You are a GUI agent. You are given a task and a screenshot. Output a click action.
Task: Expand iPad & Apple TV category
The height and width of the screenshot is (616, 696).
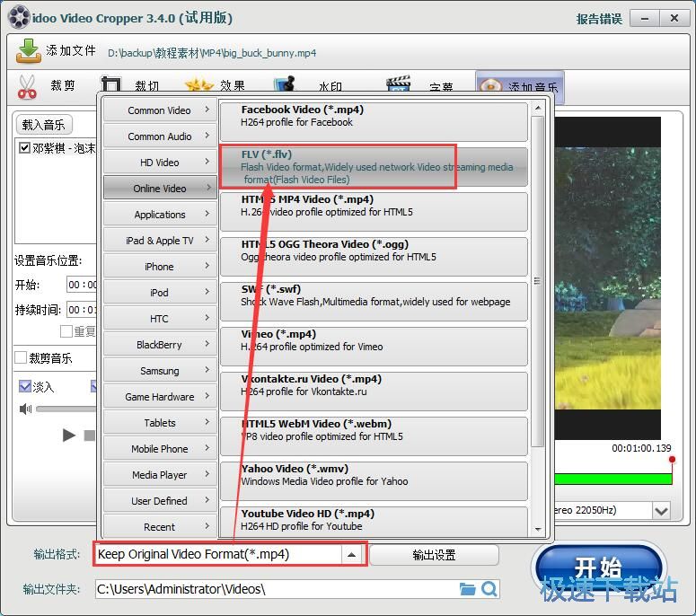(160, 241)
